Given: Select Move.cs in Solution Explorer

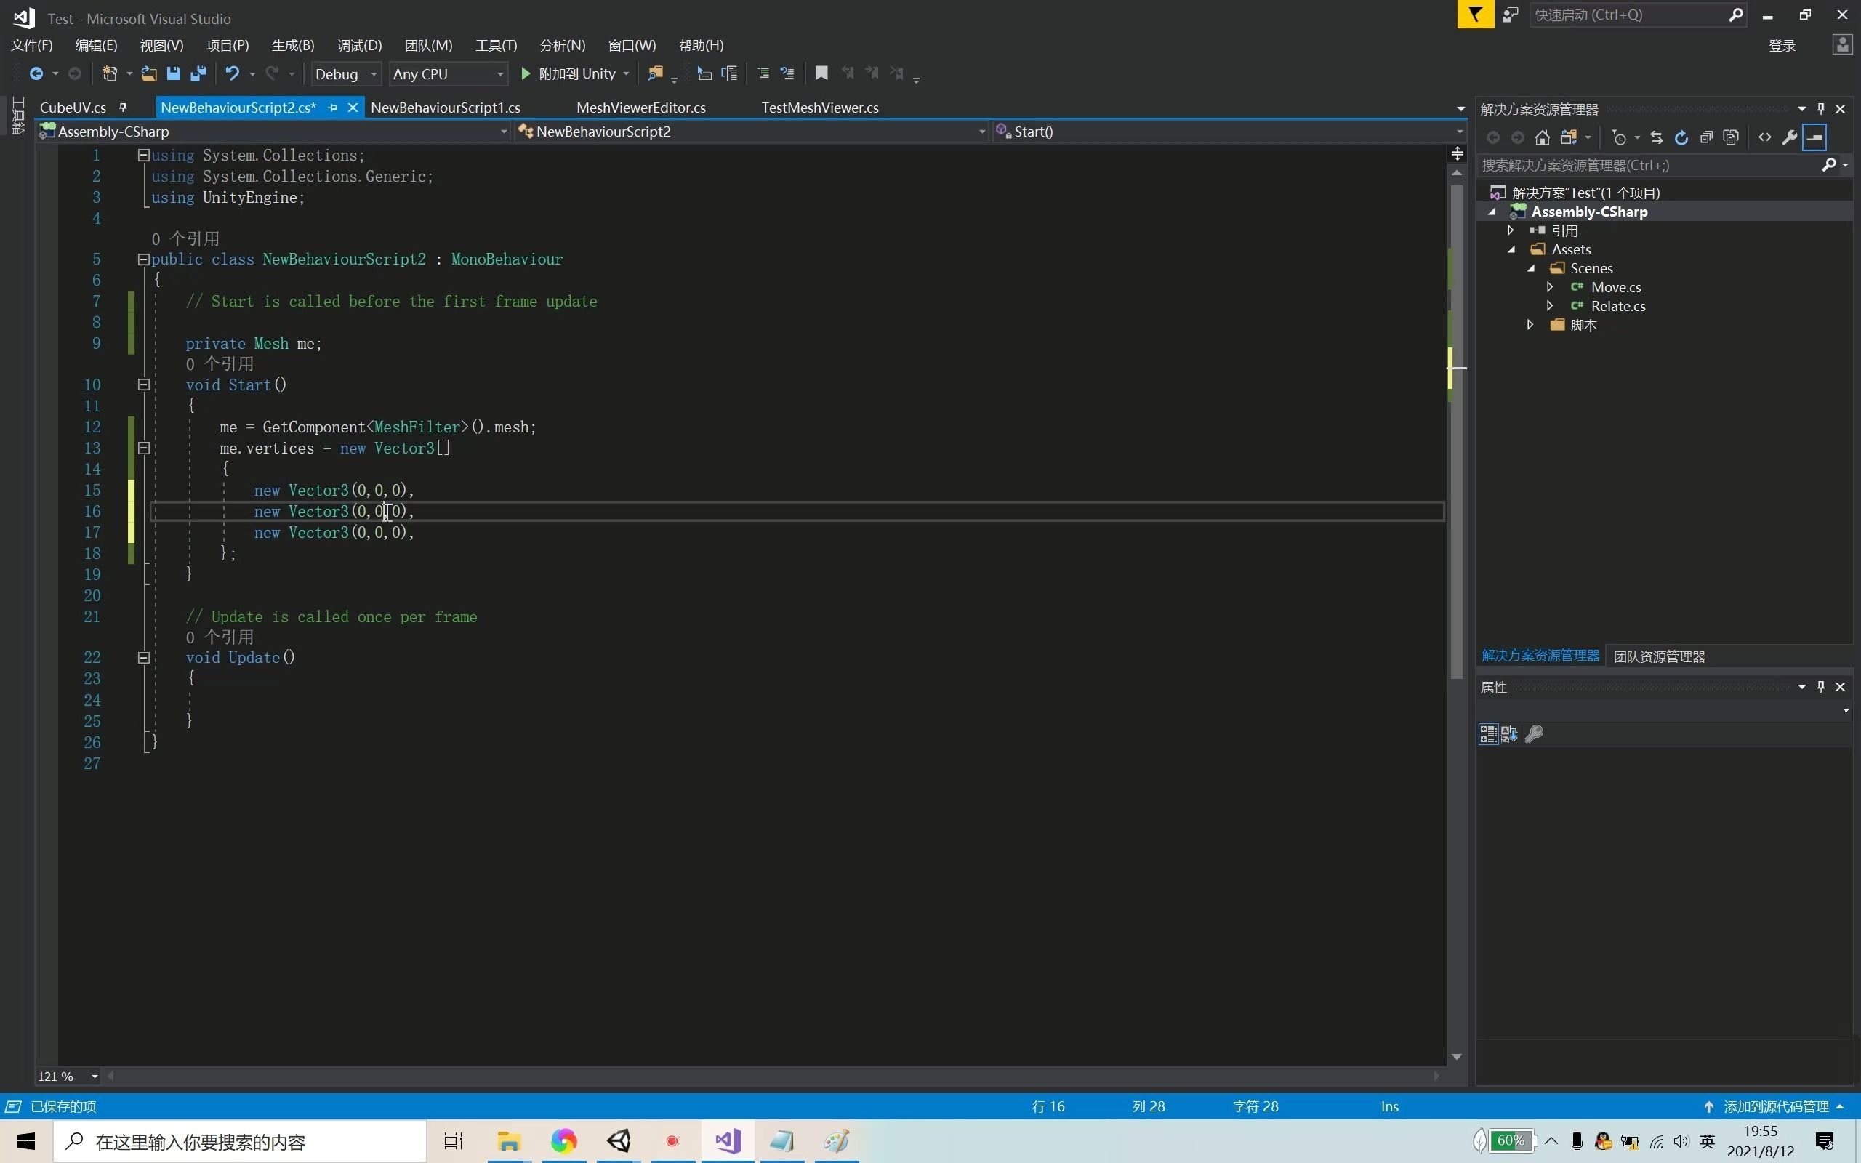Looking at the screenshot, I should click(x=1616, y=287).
